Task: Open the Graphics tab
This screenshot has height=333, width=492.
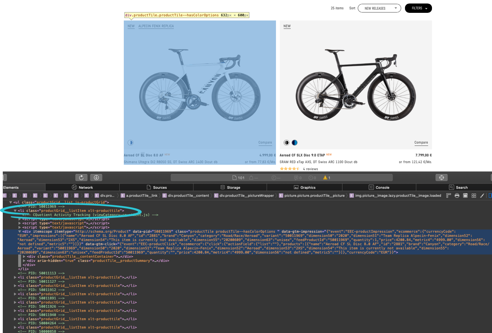Action: point(305,187)
